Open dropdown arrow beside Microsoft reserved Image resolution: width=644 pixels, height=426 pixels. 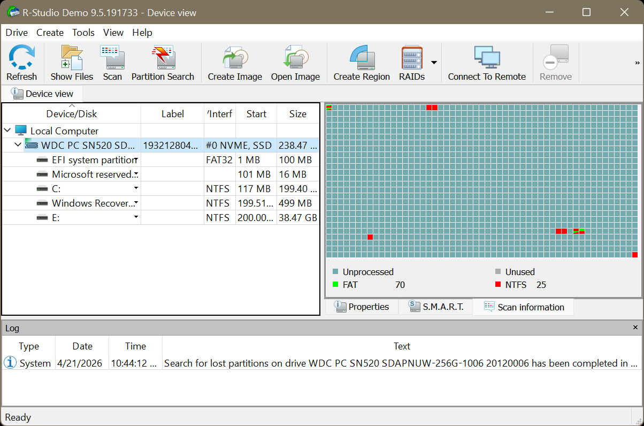[x=136, y=174]
